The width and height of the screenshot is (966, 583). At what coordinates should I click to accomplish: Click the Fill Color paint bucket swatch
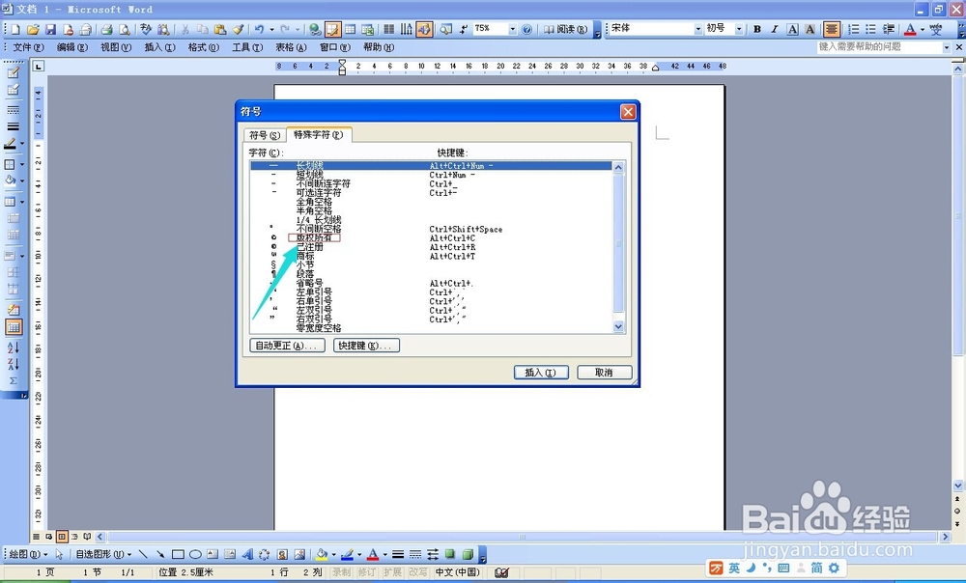coord(322,555)
